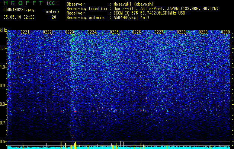Screen dimensions: 234x149
Task: Click the receiving location Ogata-vill. Akita-Pref. text
Action: pos(166,9)
